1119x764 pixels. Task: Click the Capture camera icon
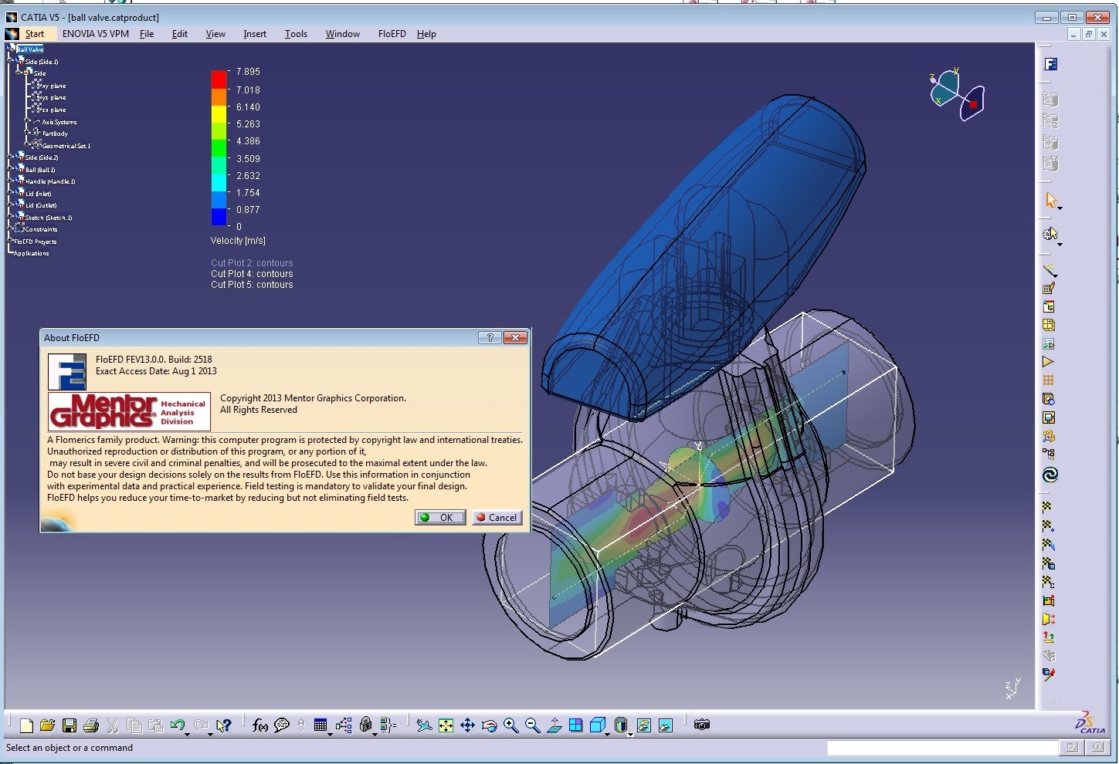tap(701, 725)
